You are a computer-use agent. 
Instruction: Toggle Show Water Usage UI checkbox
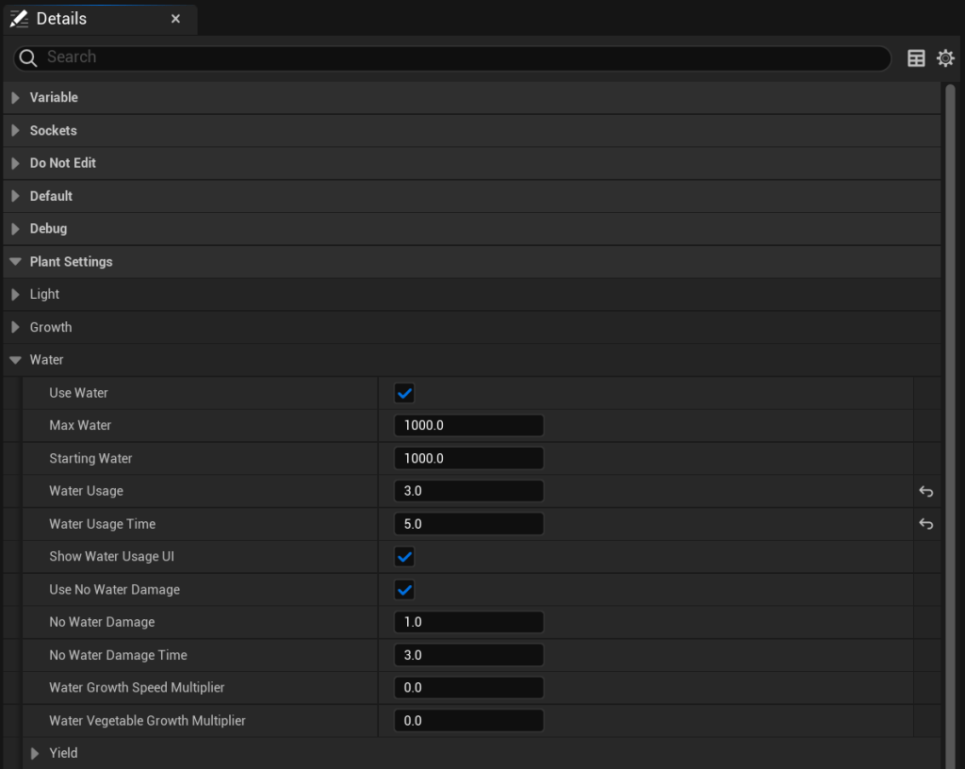[x=404, y=557]
